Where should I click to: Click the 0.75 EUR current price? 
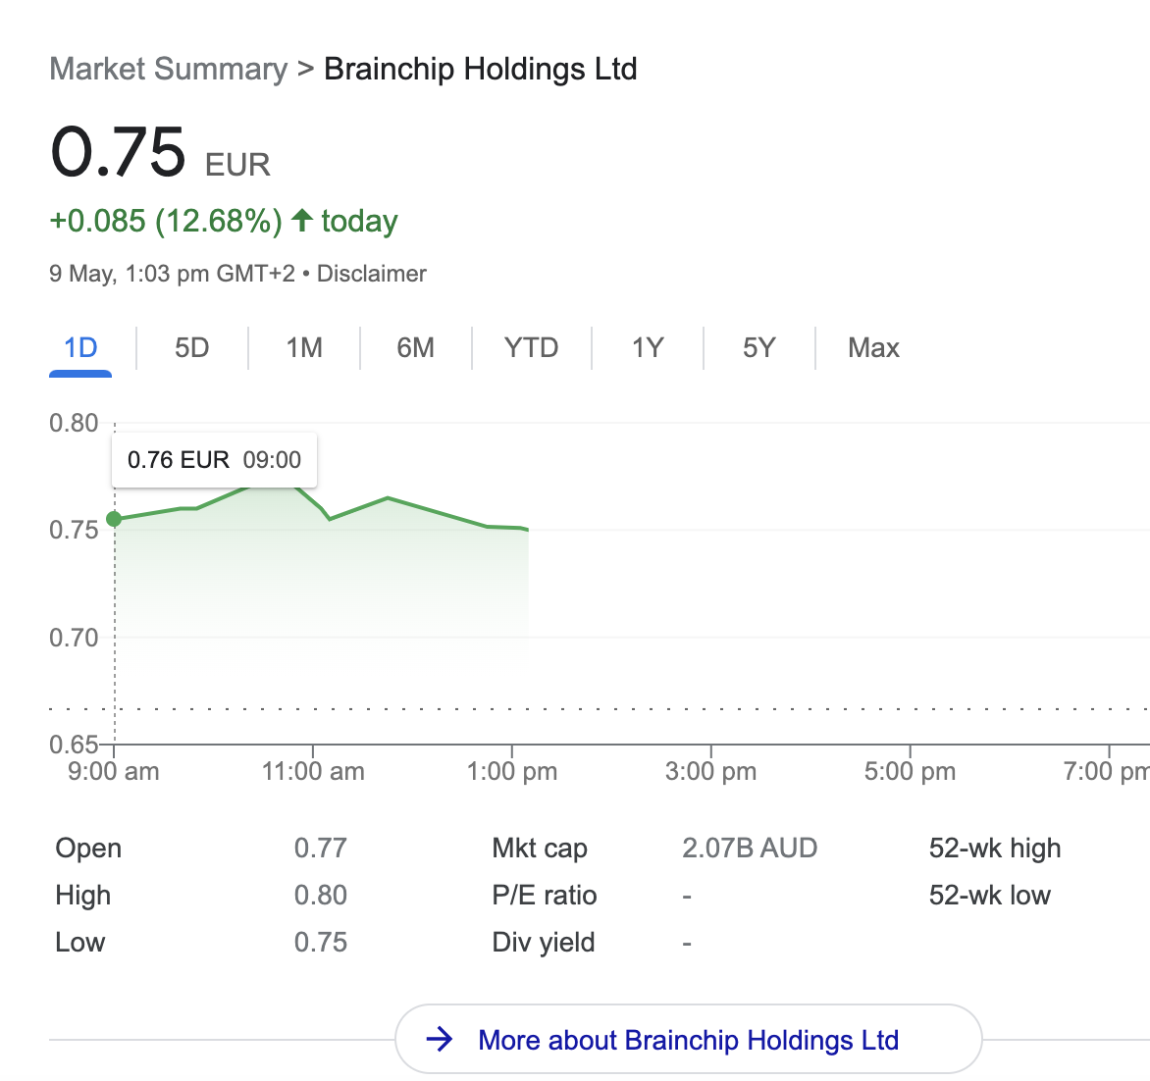click(x=160, y=153)
